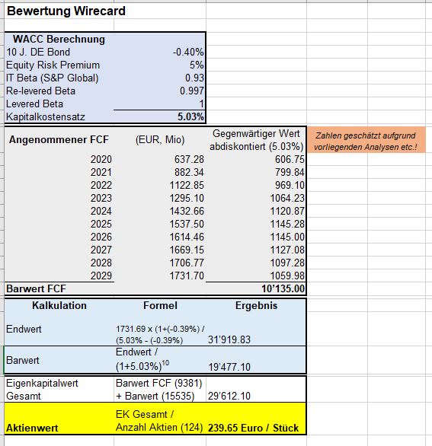432x446 pixels.
Task: Click the 'Angenommener FCF' heading
Action: (59, 140)
